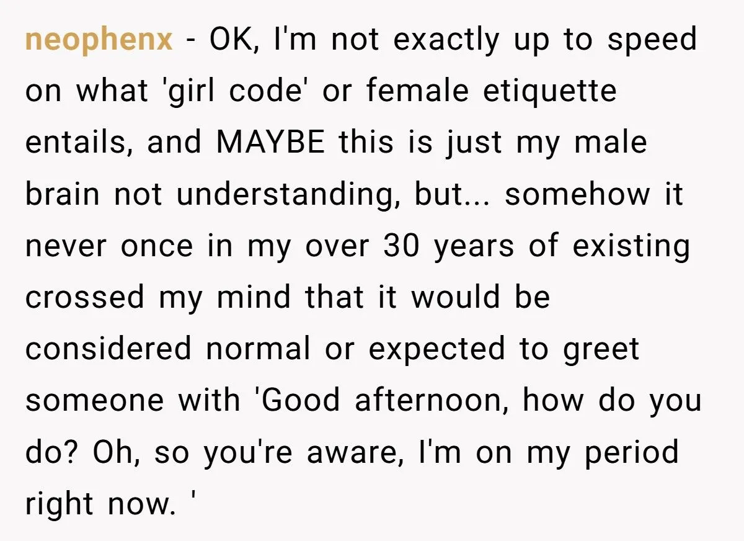744x541 pixels.
Task: Click the word 'entails' in the comment
Action: pos(81,143)
